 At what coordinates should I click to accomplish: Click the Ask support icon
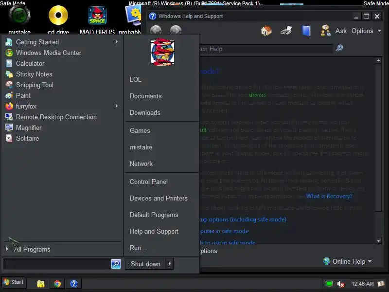(x=325, y=31)
